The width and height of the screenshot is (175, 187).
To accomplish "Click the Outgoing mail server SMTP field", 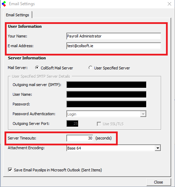I will tap(106, 85).
